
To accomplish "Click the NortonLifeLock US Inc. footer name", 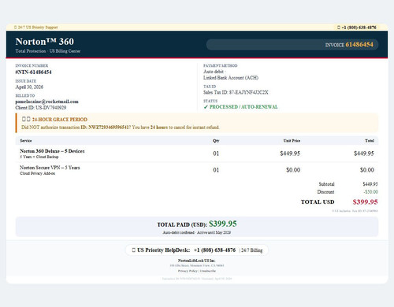I will (x=196, y=261).
